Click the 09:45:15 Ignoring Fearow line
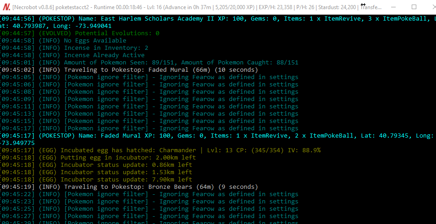This screenshot has height=224, width=436. tap(149, 121)
